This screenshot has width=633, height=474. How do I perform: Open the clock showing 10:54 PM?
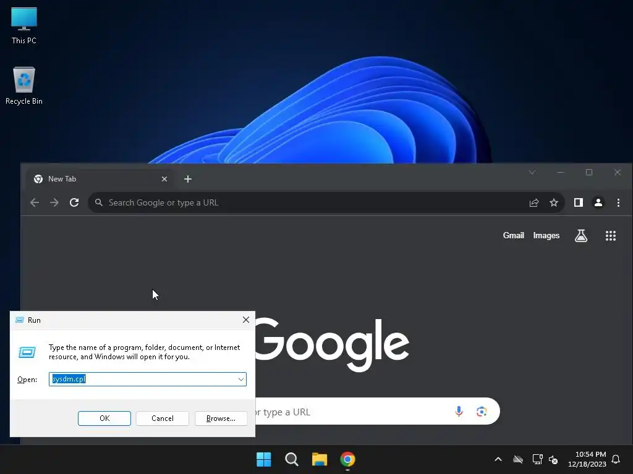pos(587,459)
